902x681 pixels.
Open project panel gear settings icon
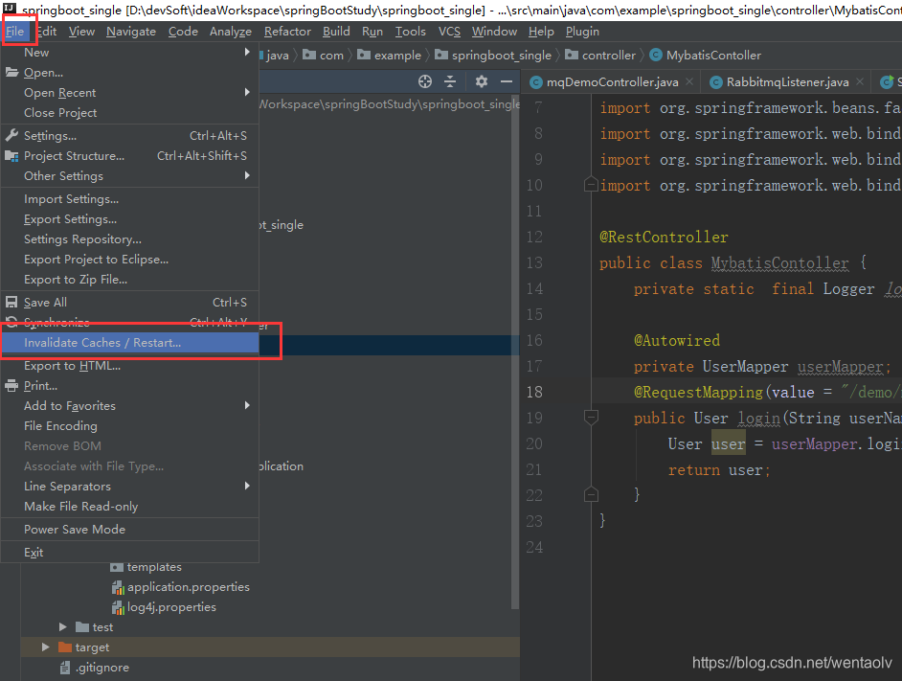click(x=482, y=81)
